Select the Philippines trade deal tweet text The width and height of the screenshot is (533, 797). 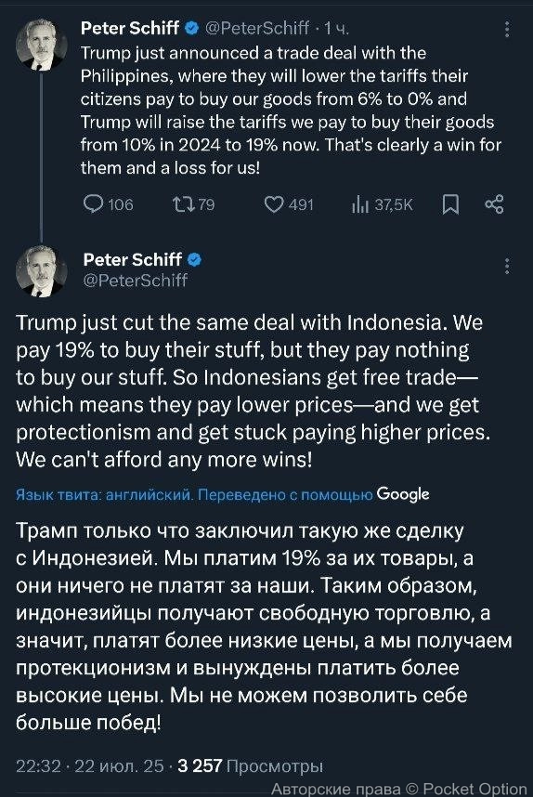point(291,111)
